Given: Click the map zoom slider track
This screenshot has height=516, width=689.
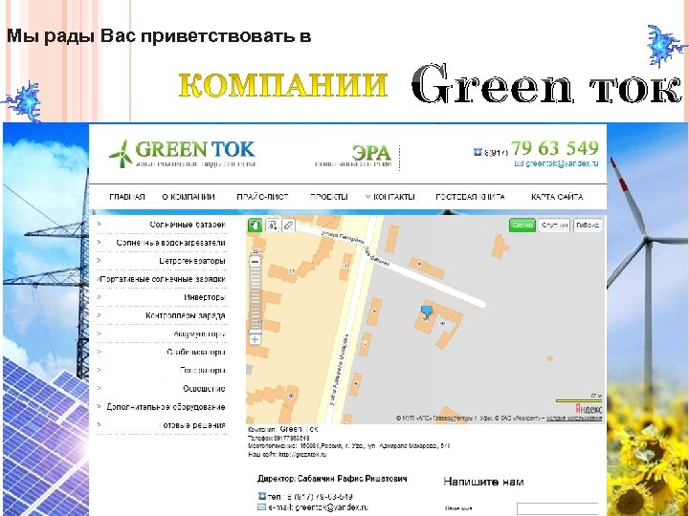Looking at the screenshot, I should (x=255, y=301).
